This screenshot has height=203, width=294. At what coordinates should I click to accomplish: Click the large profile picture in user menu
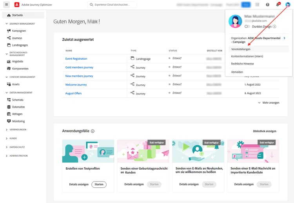235,22
